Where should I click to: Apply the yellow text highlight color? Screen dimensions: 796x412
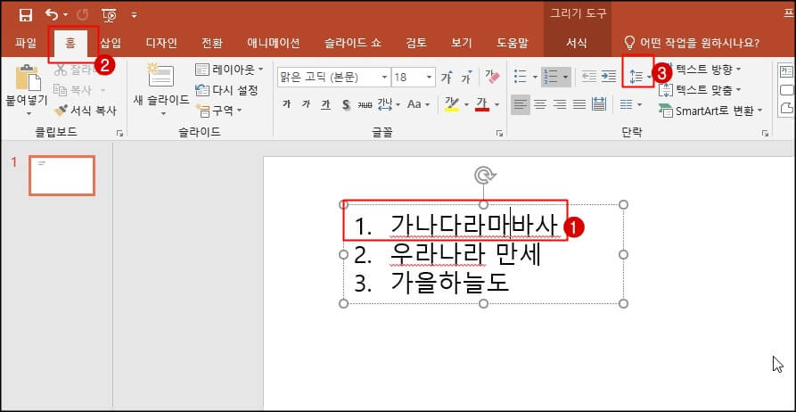[451, 104]
